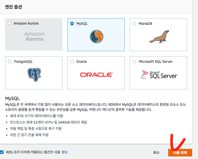
Task: Click the bullet '자동 백업 및 특정 시점으로 복구 지원'
Action: 36,129
